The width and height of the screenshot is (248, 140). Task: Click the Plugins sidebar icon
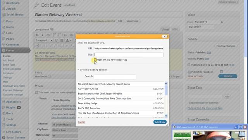point(3,107)
